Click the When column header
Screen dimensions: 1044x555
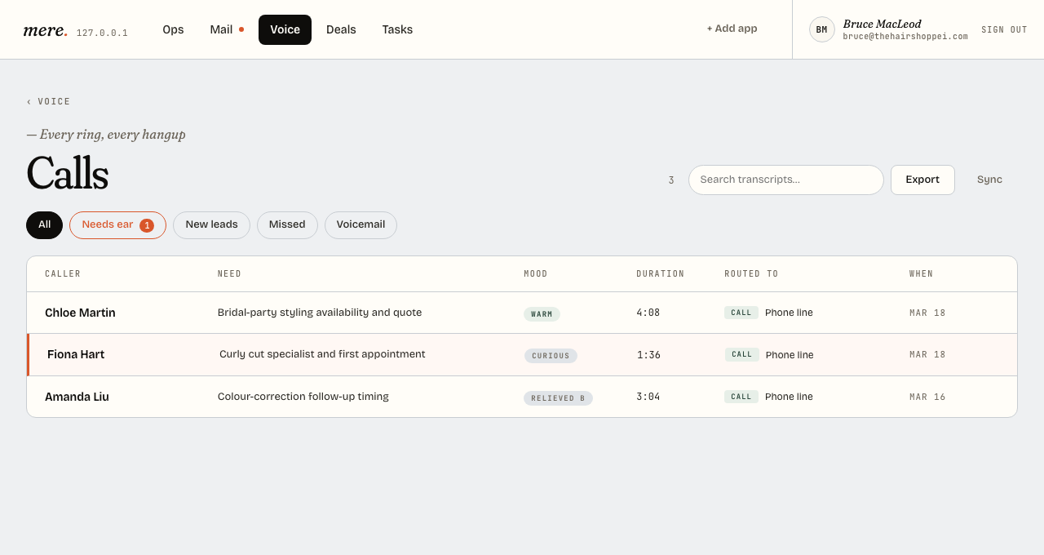coord(922,274)
